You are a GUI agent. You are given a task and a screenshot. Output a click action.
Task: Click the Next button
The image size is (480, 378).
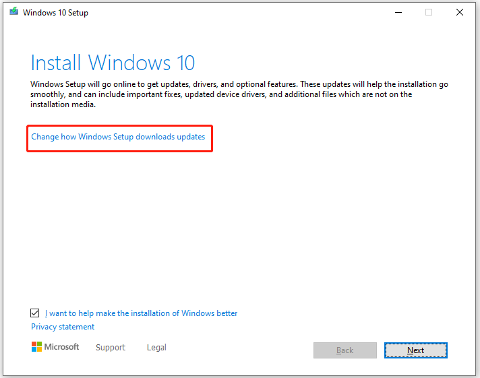[416, 350]
